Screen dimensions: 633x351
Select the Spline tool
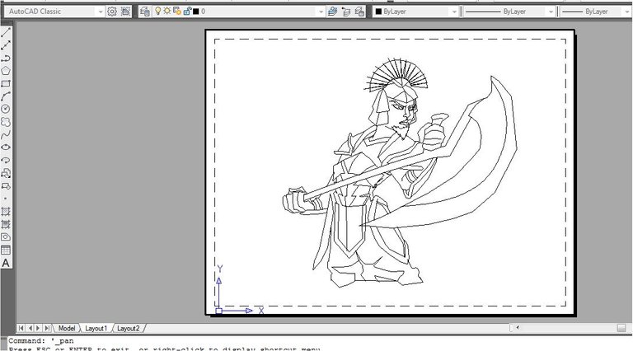(x=6, y=134)
